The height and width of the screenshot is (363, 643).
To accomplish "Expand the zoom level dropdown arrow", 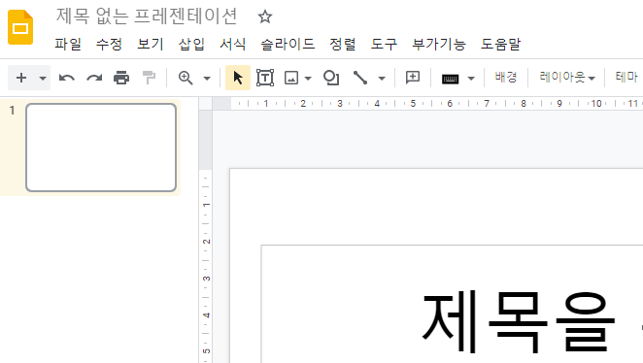I will tap(207, 79).
